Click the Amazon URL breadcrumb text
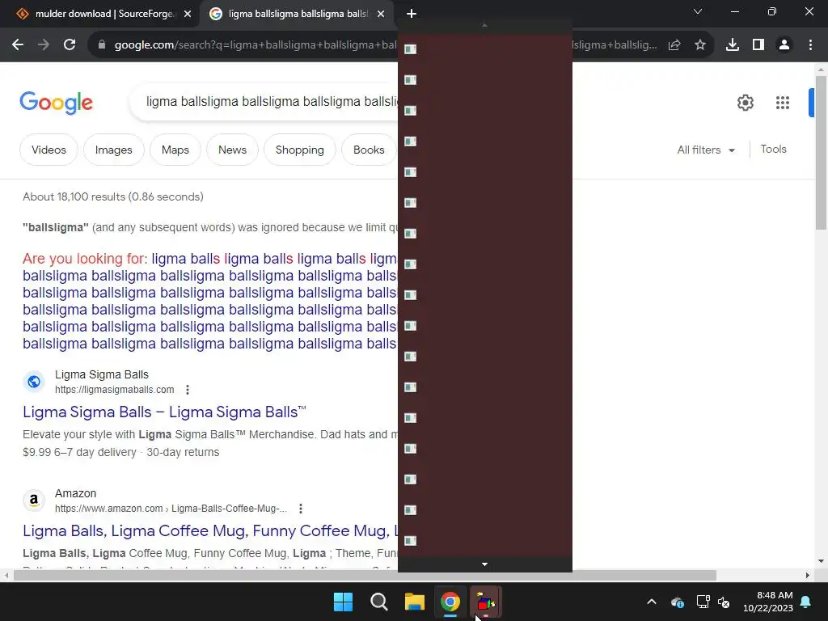The image size is (828, 621). tap(171, 509)
